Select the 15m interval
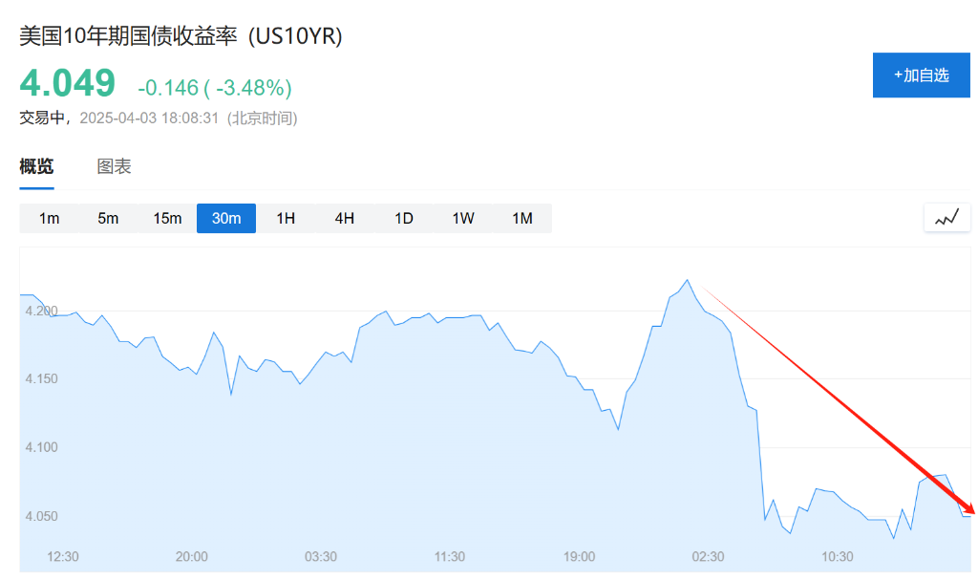 pos(167,218)
